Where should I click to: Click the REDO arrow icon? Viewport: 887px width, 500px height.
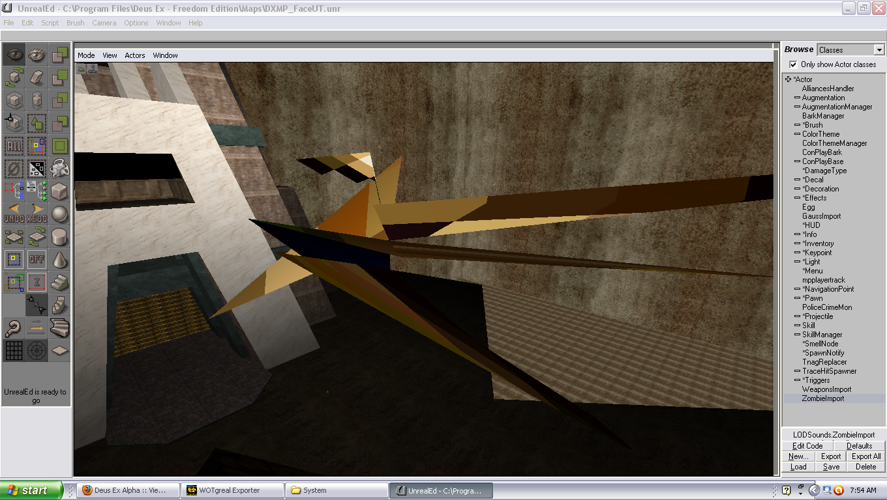click(37, 214)
